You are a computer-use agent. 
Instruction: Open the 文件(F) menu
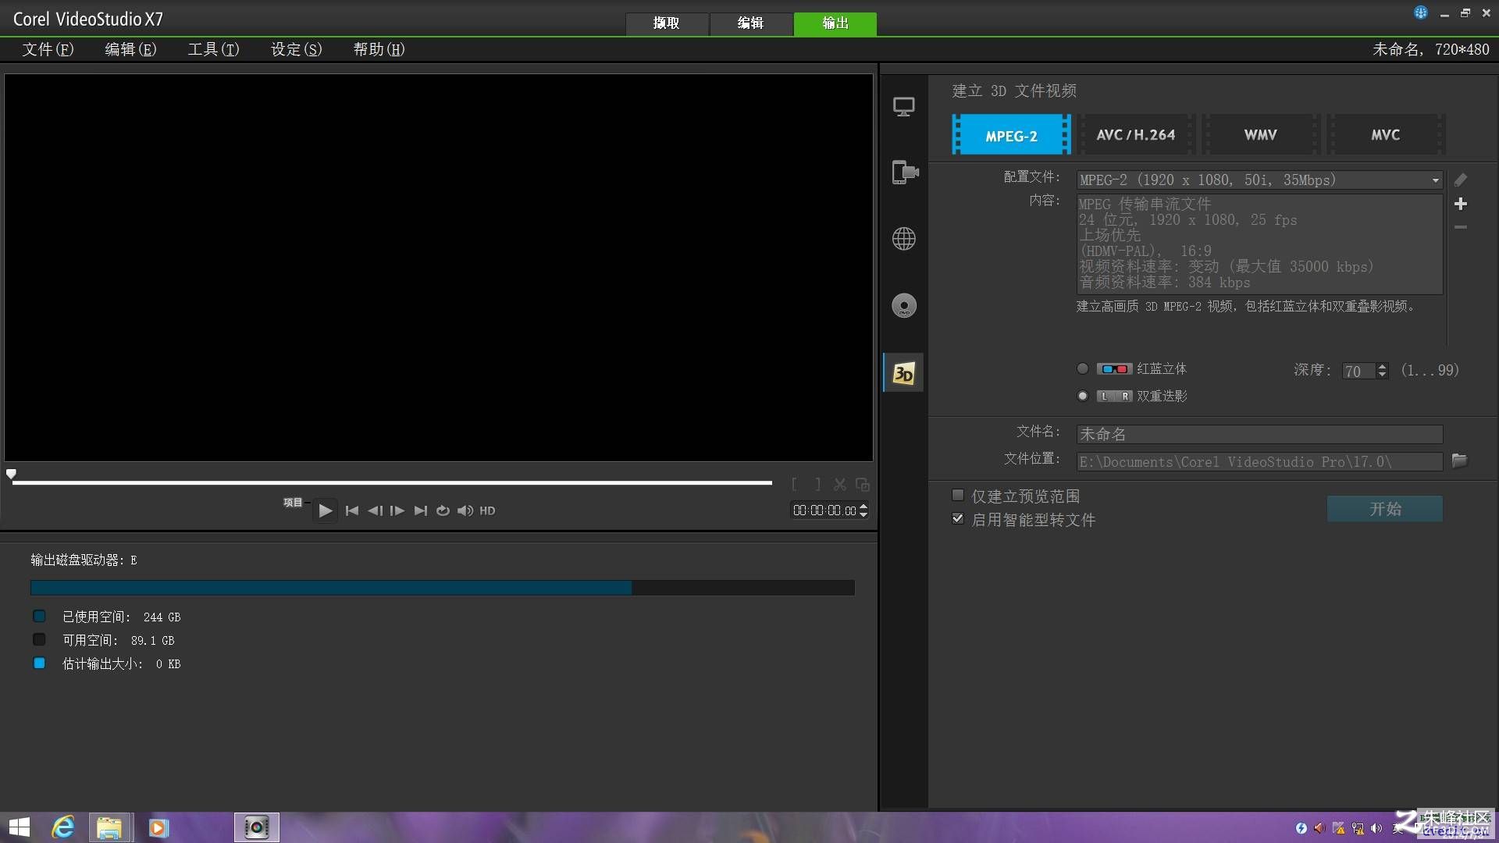click(48, 49)
